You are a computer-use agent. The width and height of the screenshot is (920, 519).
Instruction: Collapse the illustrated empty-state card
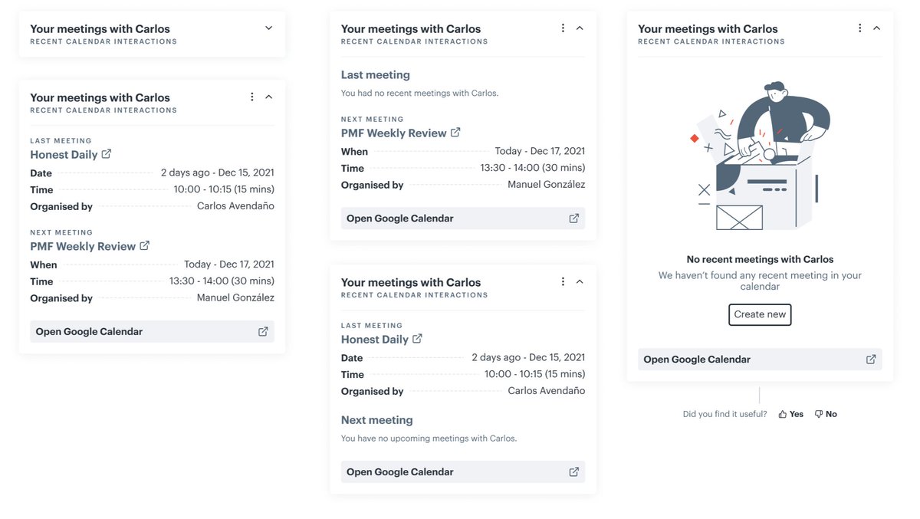coord(877,28)
